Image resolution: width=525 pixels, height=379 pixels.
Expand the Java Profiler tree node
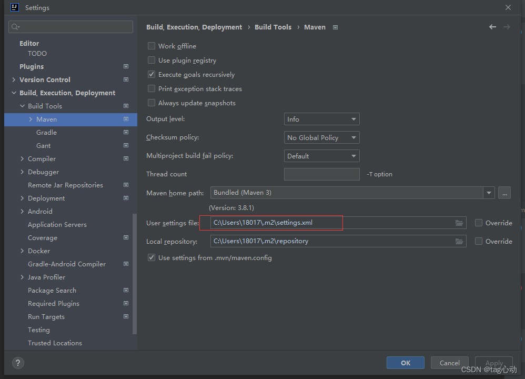(22, 277)
